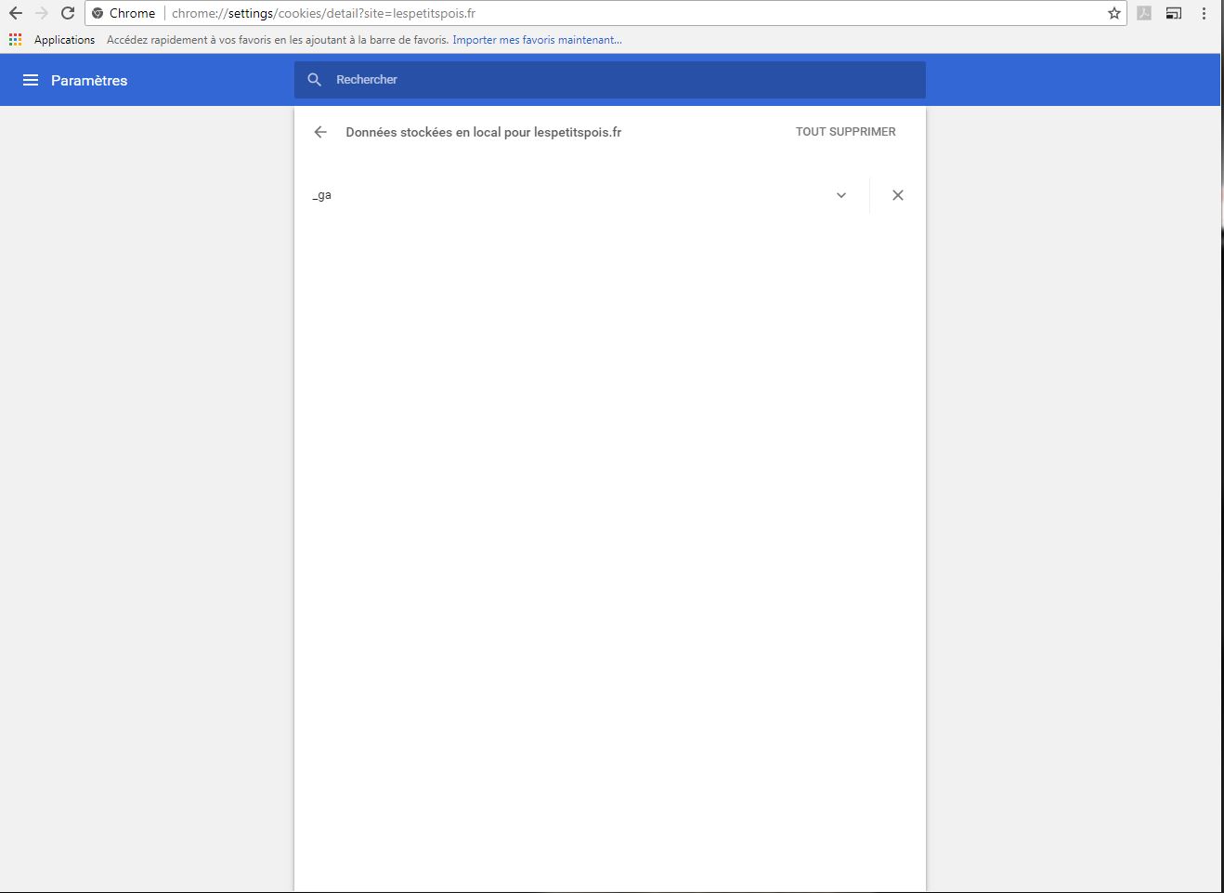The height and width of the screenshot is (893, 1224).
Task: Click the Paramètres title text
Action: click(89, 80)
